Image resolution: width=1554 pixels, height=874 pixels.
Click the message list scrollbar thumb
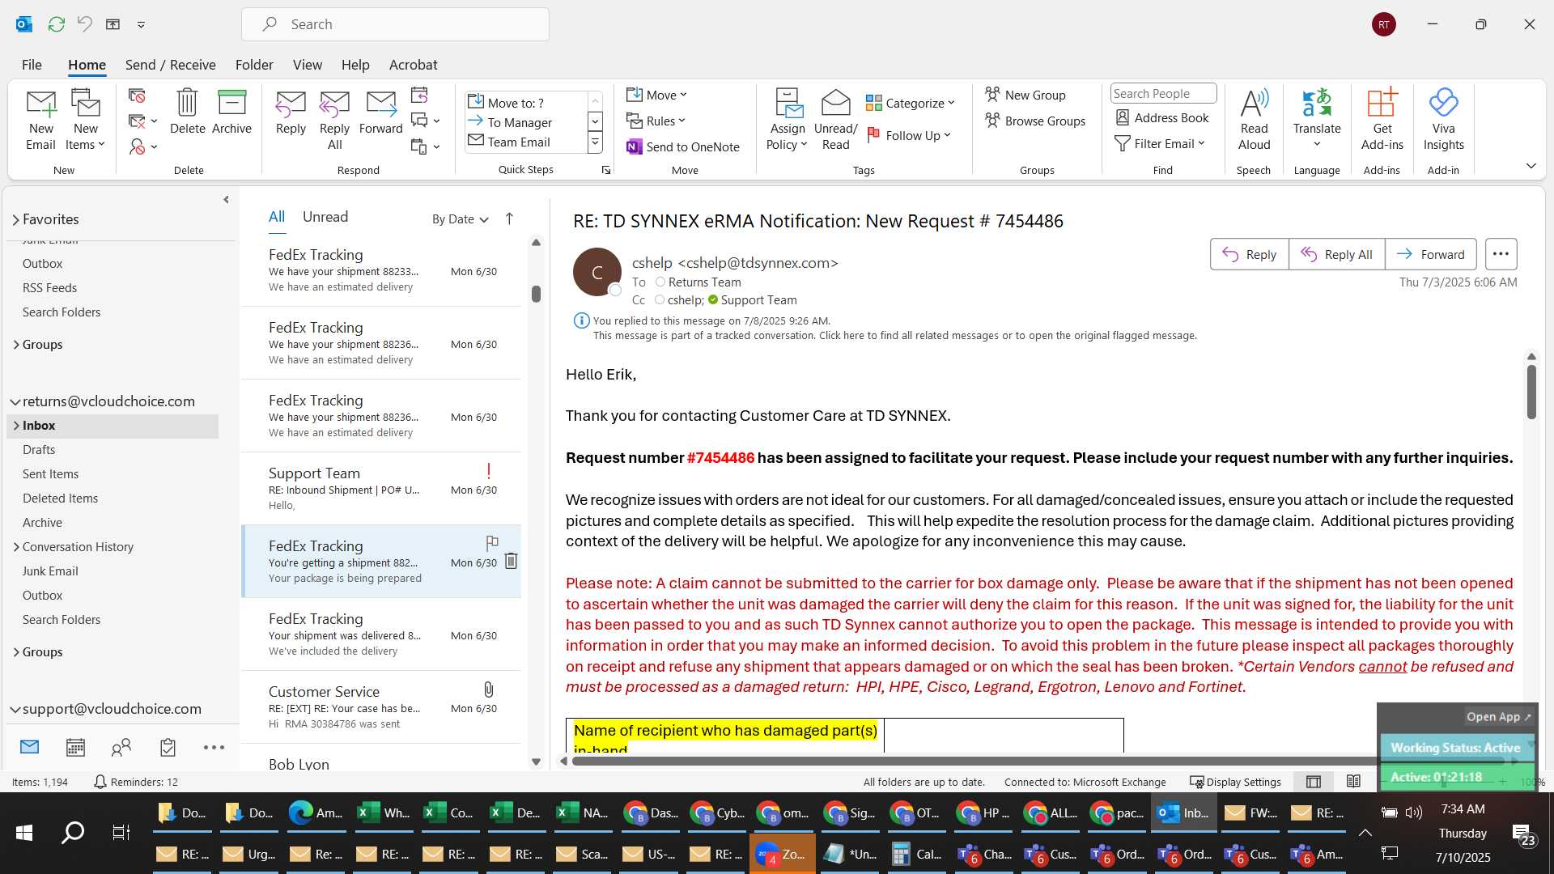tap(536, 293)
